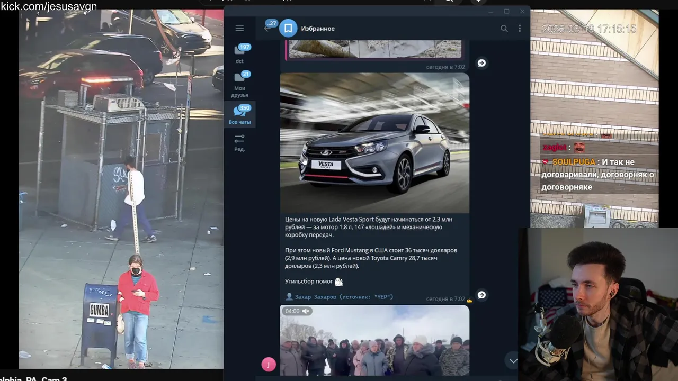
Task: Click SOULPUGA username in stream chat
Action: [x=574, y=162]
